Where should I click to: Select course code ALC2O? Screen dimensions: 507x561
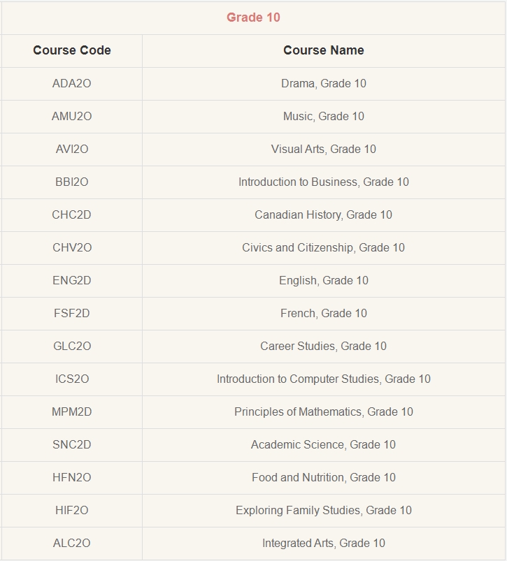click(x=71, y=543)
